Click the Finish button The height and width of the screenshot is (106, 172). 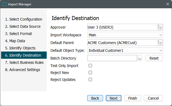(133, 98)
